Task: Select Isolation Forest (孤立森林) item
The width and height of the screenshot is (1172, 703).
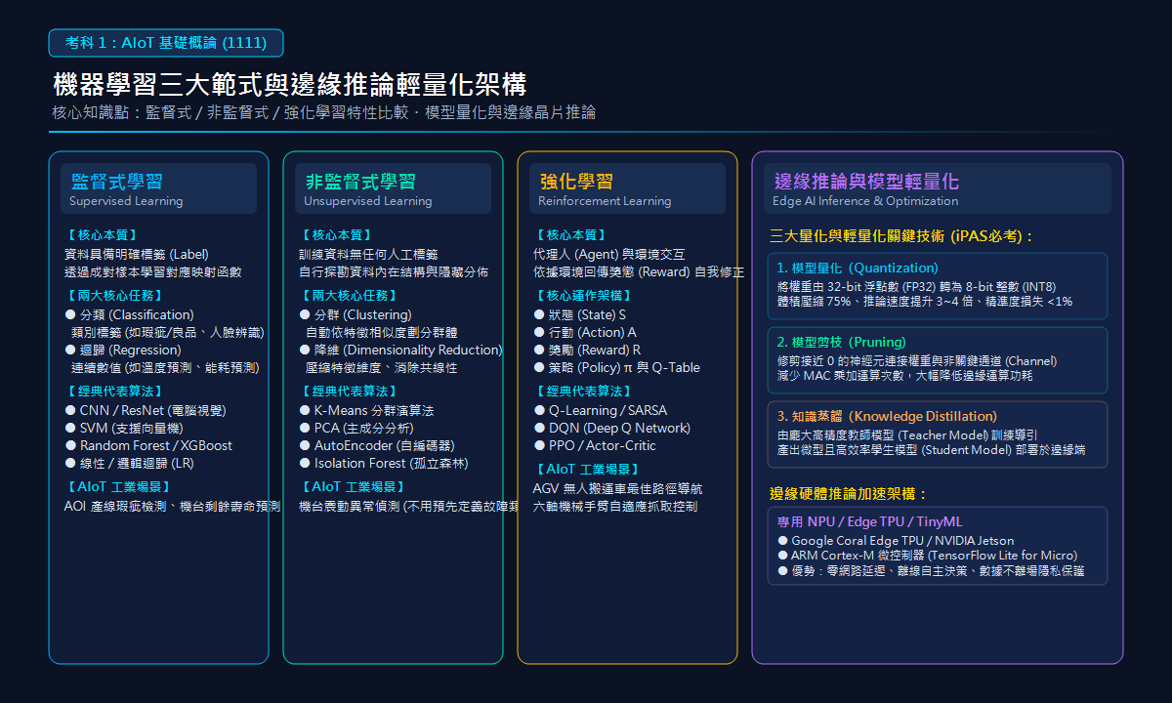Action: click(x=383, y=463)
